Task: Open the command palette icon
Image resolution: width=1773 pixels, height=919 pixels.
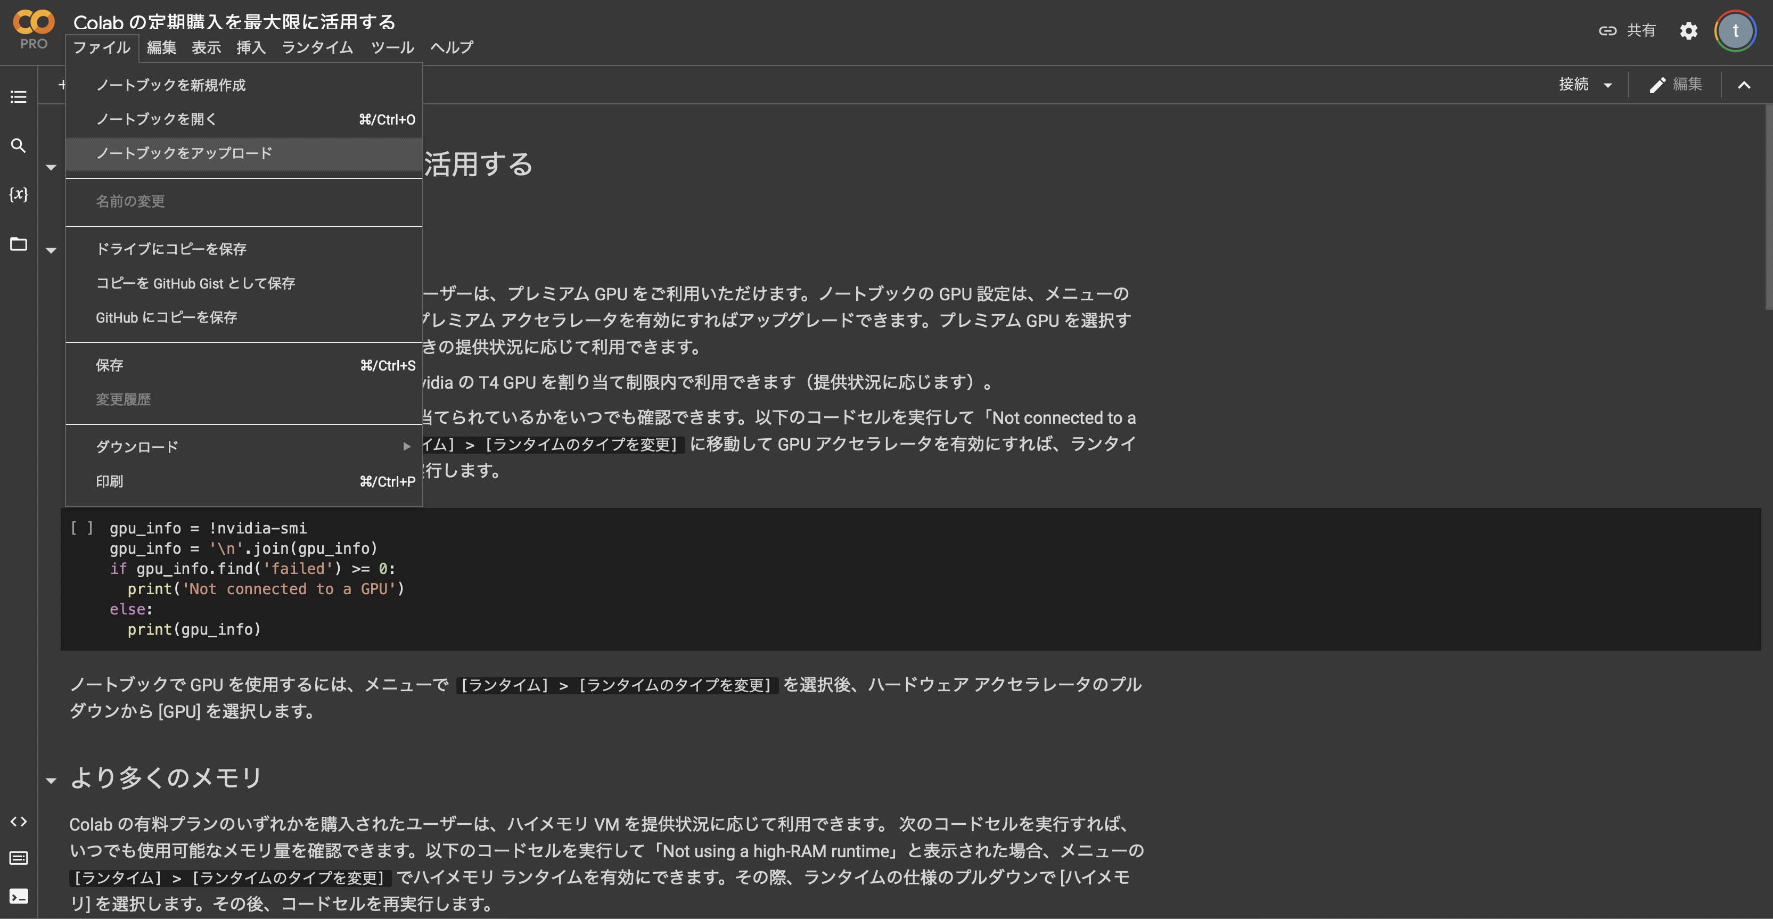Action: 19,858
